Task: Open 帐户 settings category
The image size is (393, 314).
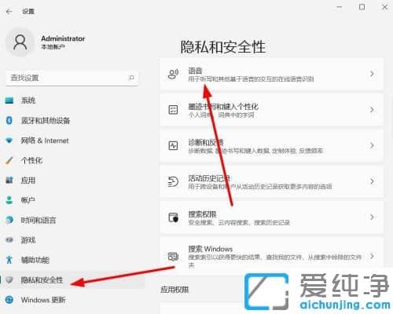Action: tap(72, 200)
